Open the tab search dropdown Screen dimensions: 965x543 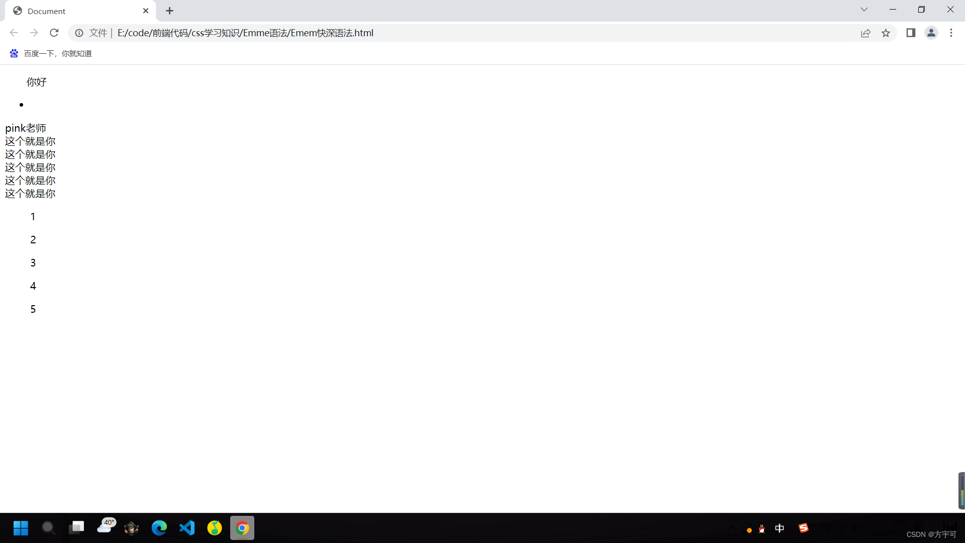click(x=864, y=10)
